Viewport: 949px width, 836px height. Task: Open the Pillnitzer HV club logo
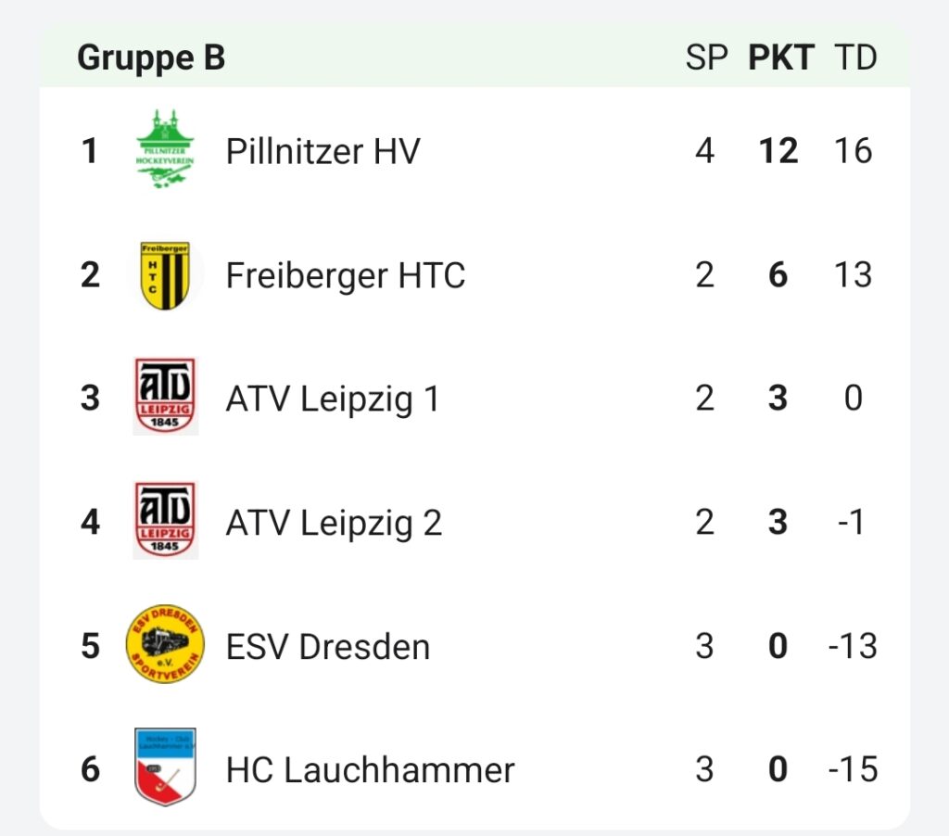(165, 149)
